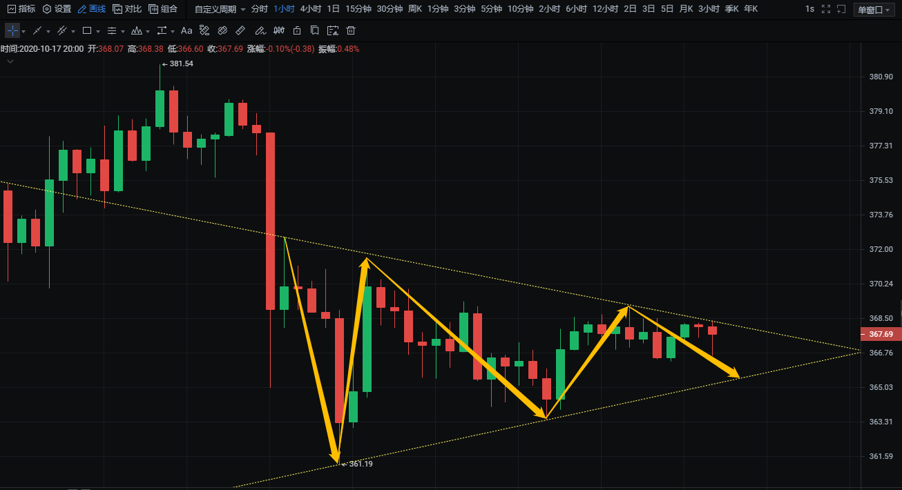902x490 pixels.
Task: Switch to the 4小时 timeframe
Action: point(311,9)
